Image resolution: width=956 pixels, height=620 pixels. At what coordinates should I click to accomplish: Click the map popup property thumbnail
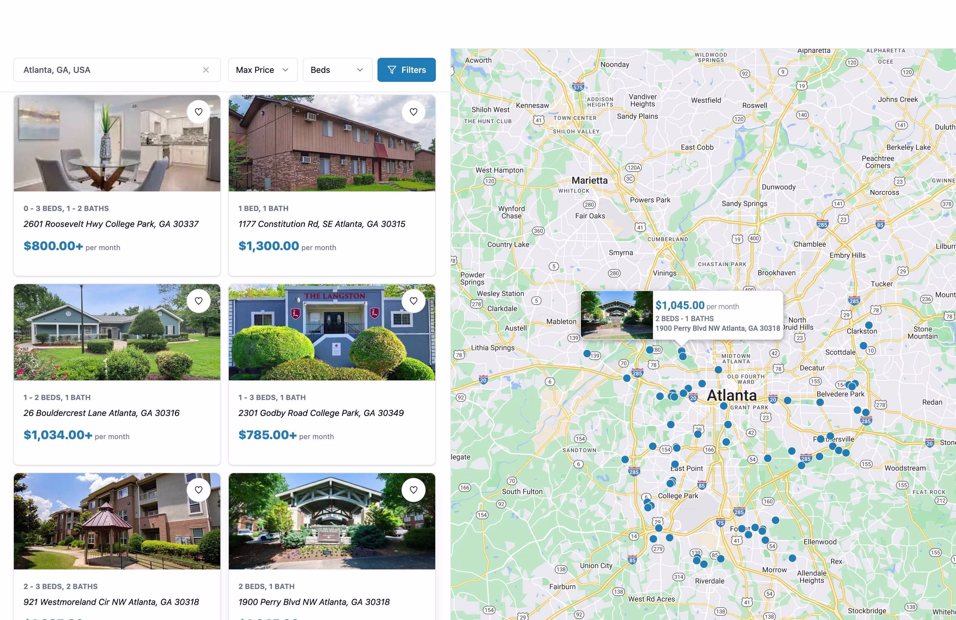pyautogui.click(x=616, y=315)
